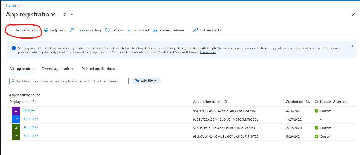Open UshurSSO created 1/27/2022
Screen dimensions: 360x155
tap(30, 119)
